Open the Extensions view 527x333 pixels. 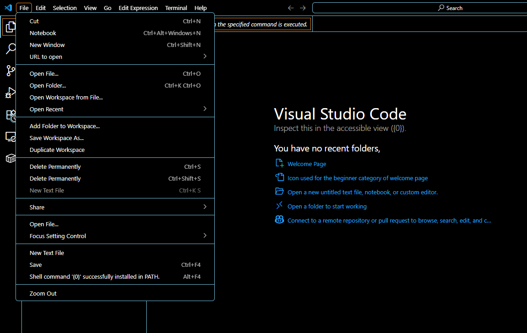point(11,115)
